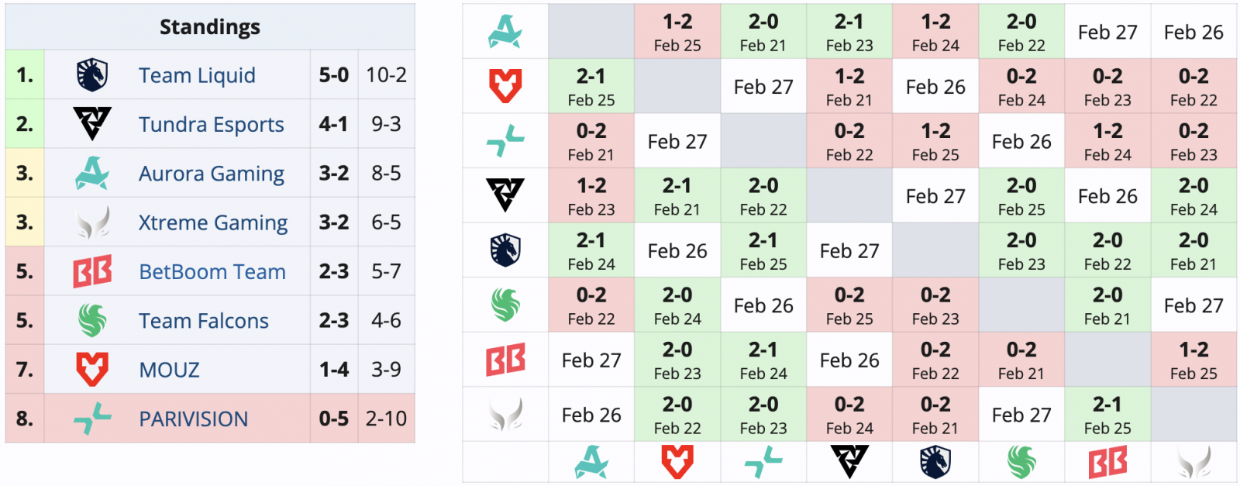
Task: Select the MOUZ logo in Standings list
Action: (92, 369)
